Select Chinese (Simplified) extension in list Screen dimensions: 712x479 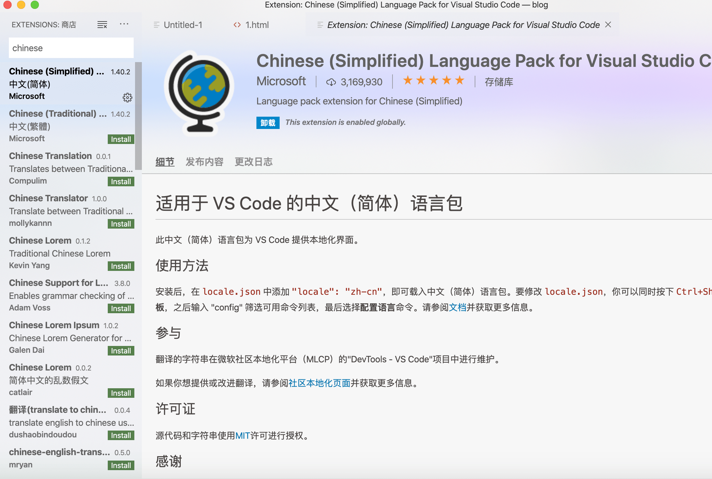coord(68,84)
